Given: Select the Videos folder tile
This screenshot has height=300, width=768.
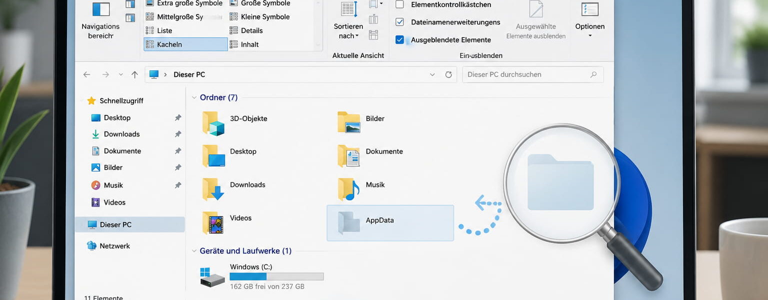Looking at the screenshot, I should [227, 222].
